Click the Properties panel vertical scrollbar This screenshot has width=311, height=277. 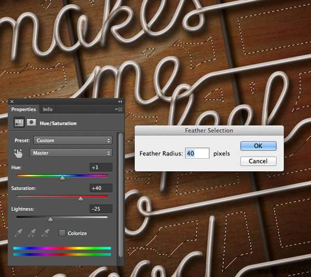(121, 196)
